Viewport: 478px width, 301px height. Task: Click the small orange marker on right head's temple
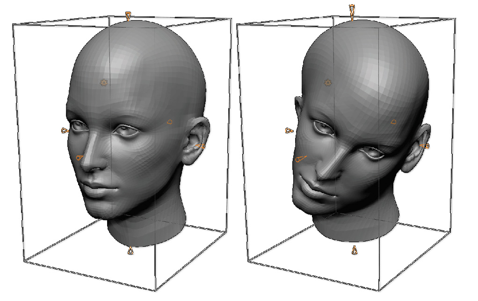click(x=393, y=122)
